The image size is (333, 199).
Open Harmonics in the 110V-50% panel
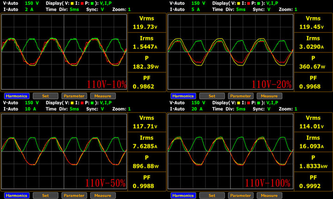(17, 195)
